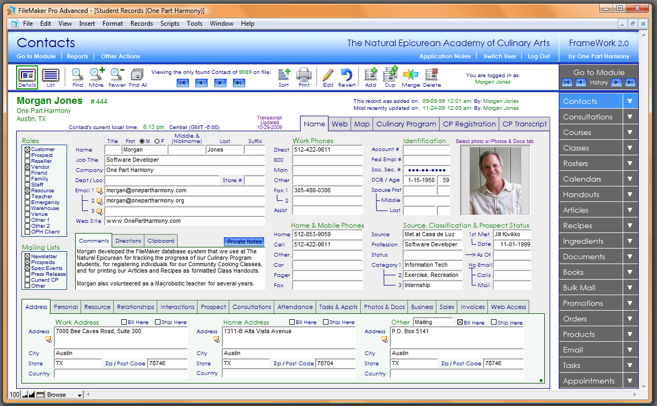
Task: Open the Calendars module button
Action: tap(591, 179)
